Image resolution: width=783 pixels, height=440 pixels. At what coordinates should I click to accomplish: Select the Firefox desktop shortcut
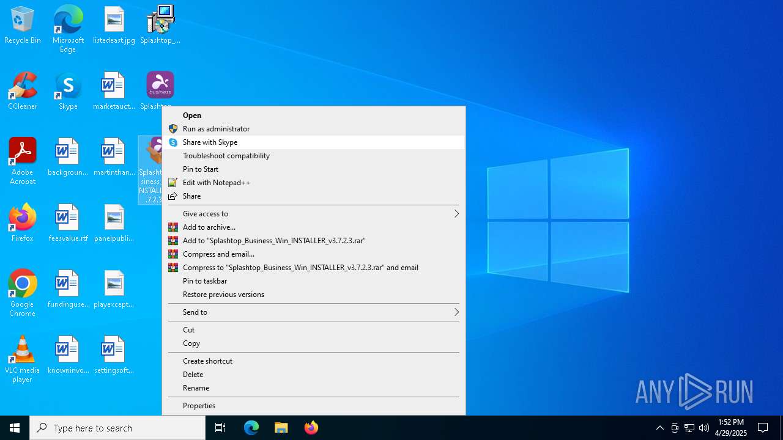pos(23,224)
